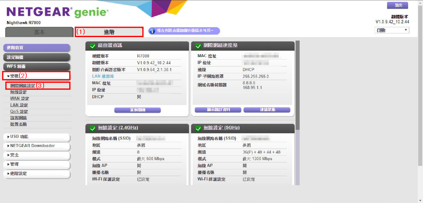Screen dimensions: 423x203
Task: Click the green checkmark icon beside 網際網路連接埠
Action: 198,46
